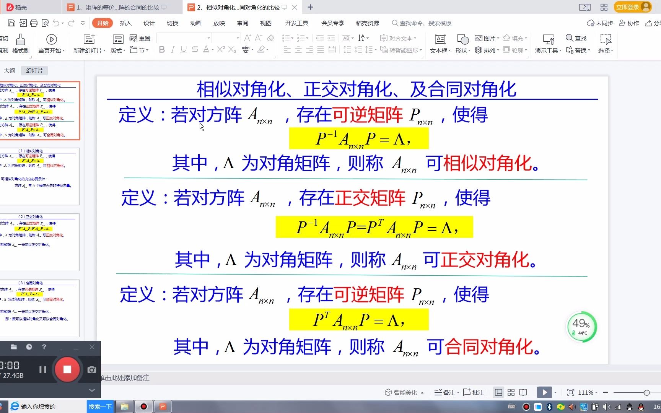Viewport: 661px width, 413px height.
Task: Open the Arrange dropdown
Action: [487, 50]
